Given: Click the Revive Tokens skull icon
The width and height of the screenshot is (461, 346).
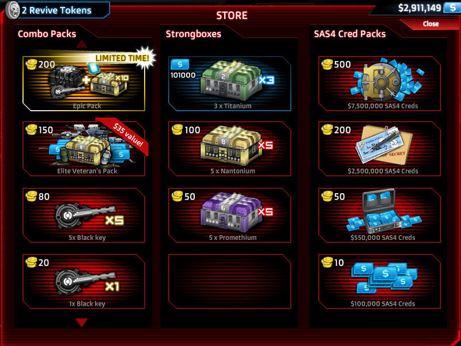Looking at the screenshot, I should point(13,10).
